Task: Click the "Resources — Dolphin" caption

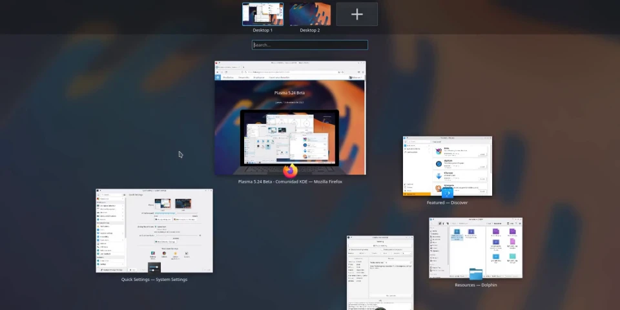Action: tap(475, 285)
